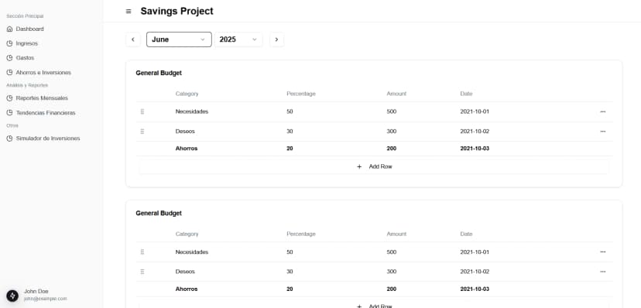This screenshot has width=641, height=308.
Task: Click the Ahorros e Inversiones icon
Action: pos(10,72)
